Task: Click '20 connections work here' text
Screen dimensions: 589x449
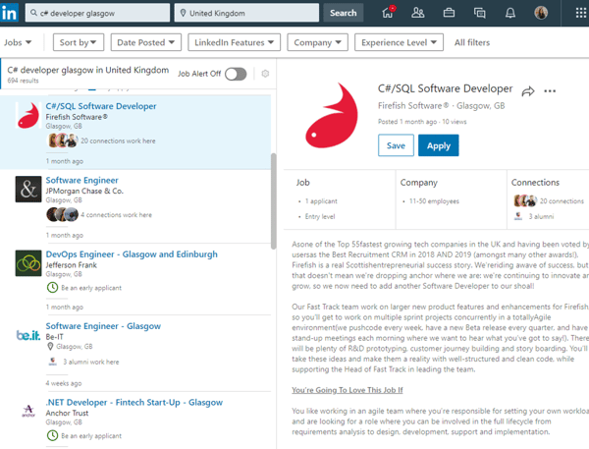Action: 118,140
